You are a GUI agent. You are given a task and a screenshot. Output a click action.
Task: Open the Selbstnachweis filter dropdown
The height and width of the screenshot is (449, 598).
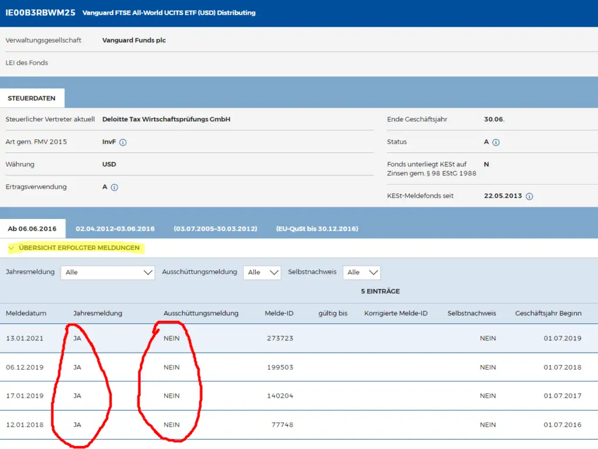tap(362, 272)
